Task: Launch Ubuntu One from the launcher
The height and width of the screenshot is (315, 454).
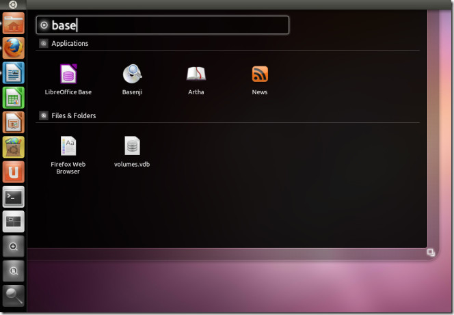Action: pyautogui.click(x=14, y=172)
